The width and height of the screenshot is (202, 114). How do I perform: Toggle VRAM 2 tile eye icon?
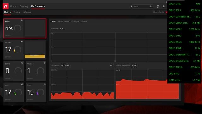click(45, 63)
